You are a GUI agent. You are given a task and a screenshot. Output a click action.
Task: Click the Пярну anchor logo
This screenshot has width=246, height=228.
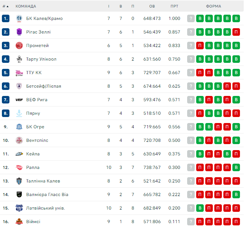pos(19,113)
